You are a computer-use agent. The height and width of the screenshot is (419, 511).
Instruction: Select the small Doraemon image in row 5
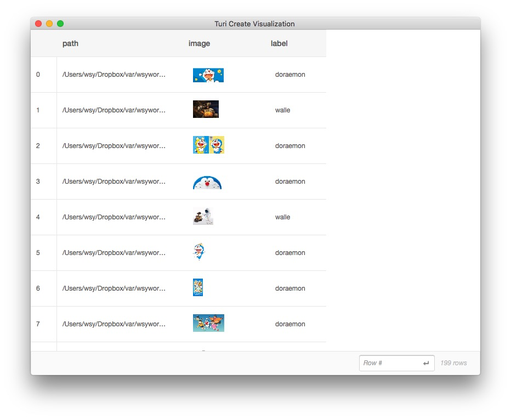pyautogui.click(x=198, y=252)
